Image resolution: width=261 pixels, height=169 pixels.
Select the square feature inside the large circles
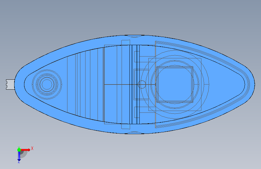point(175,84)
